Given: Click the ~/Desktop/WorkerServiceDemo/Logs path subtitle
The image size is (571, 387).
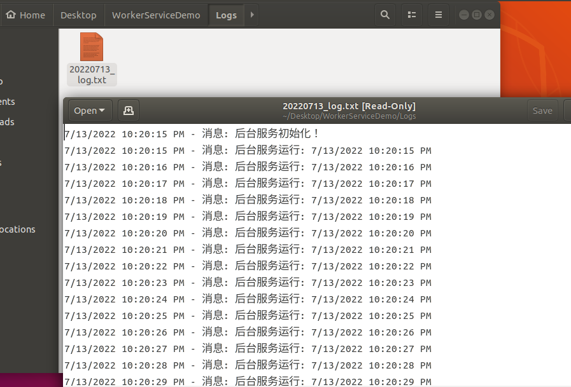Looking at the screenshot, I should pos(349,116).
